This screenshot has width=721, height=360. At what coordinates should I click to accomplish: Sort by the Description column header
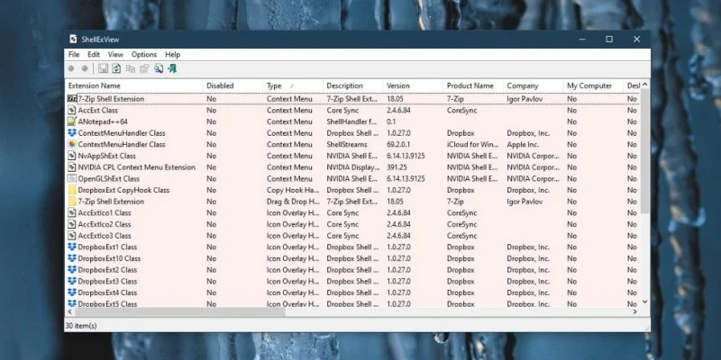(x=353, y=85)
